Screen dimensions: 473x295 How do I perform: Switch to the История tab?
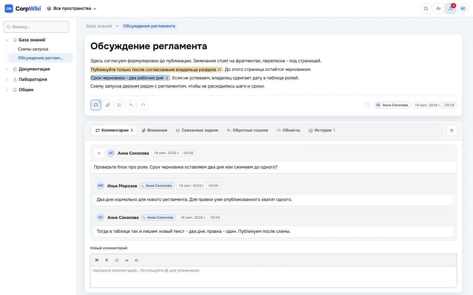(x=322, y=130)
